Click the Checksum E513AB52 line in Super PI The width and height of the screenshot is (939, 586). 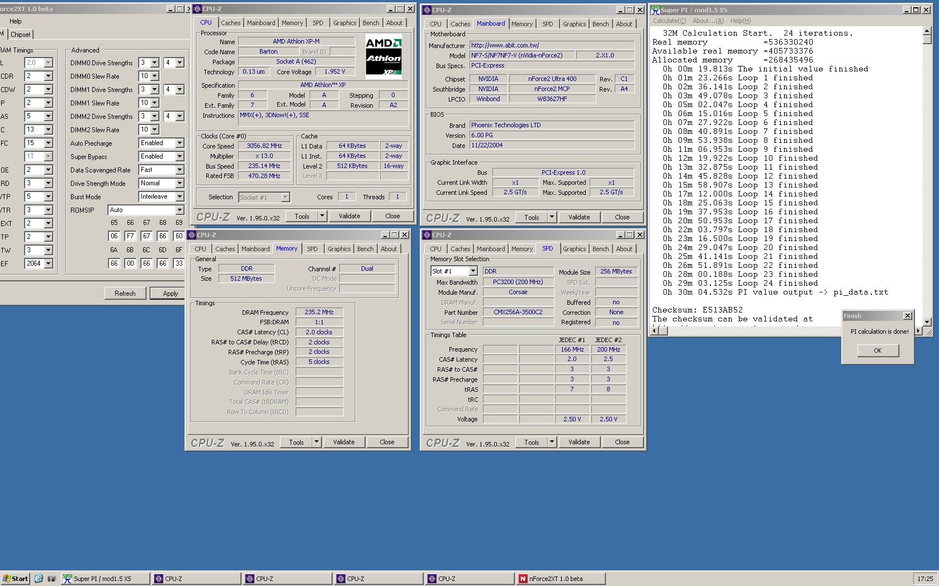tap(698, 310)
